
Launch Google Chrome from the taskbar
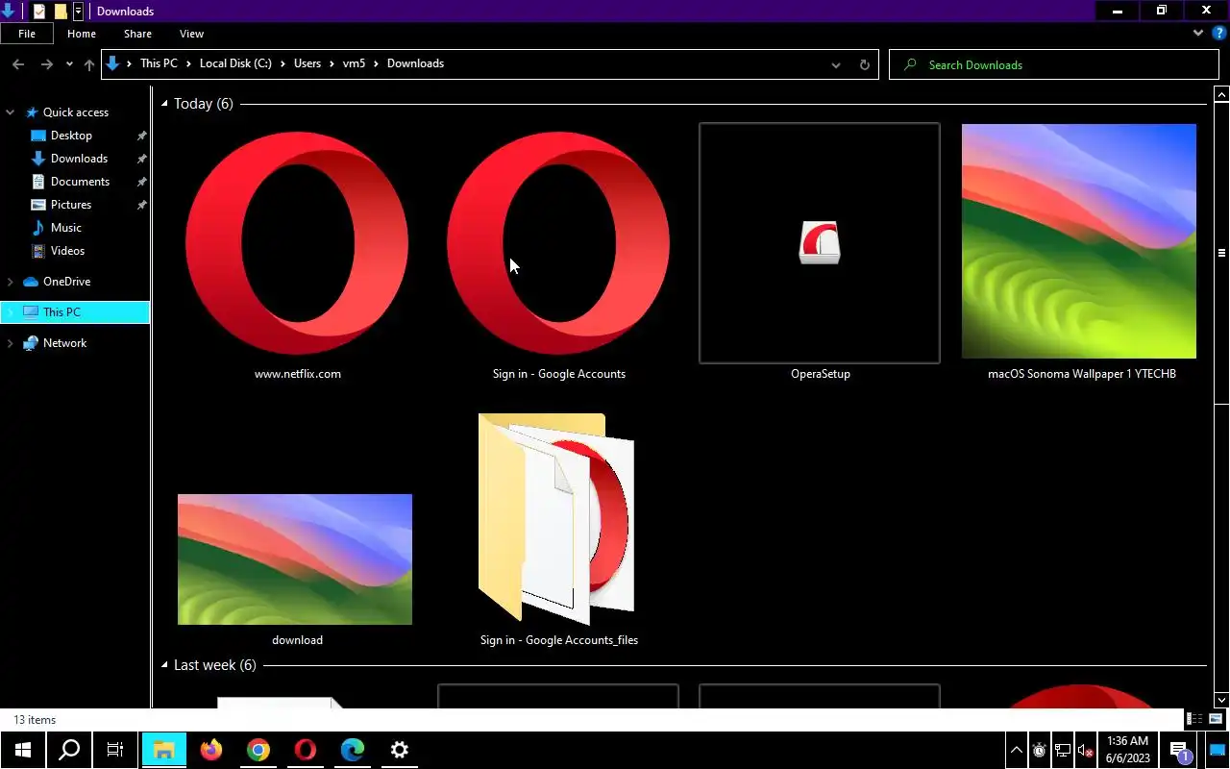[x=258, y=750]
